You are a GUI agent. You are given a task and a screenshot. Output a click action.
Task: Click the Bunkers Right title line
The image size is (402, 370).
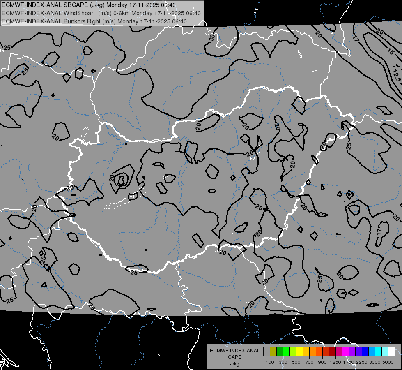(x=94, y=21)
